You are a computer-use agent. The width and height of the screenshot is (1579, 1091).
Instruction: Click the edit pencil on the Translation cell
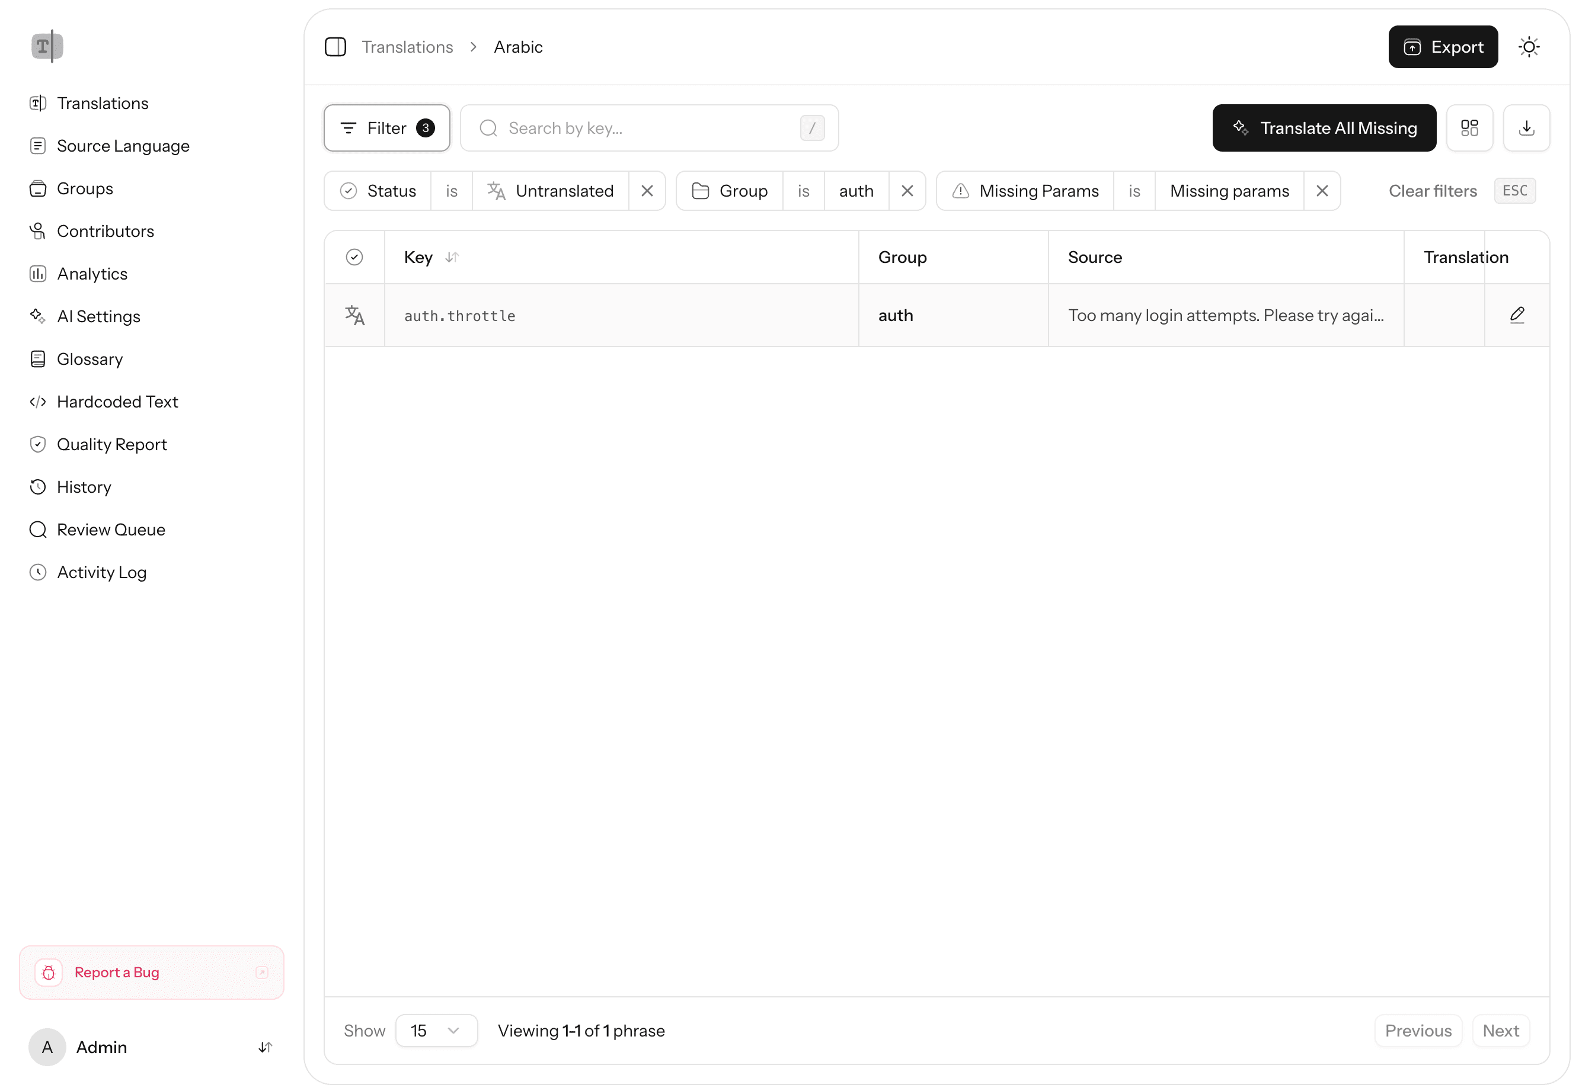click(x=1517, y=315)
